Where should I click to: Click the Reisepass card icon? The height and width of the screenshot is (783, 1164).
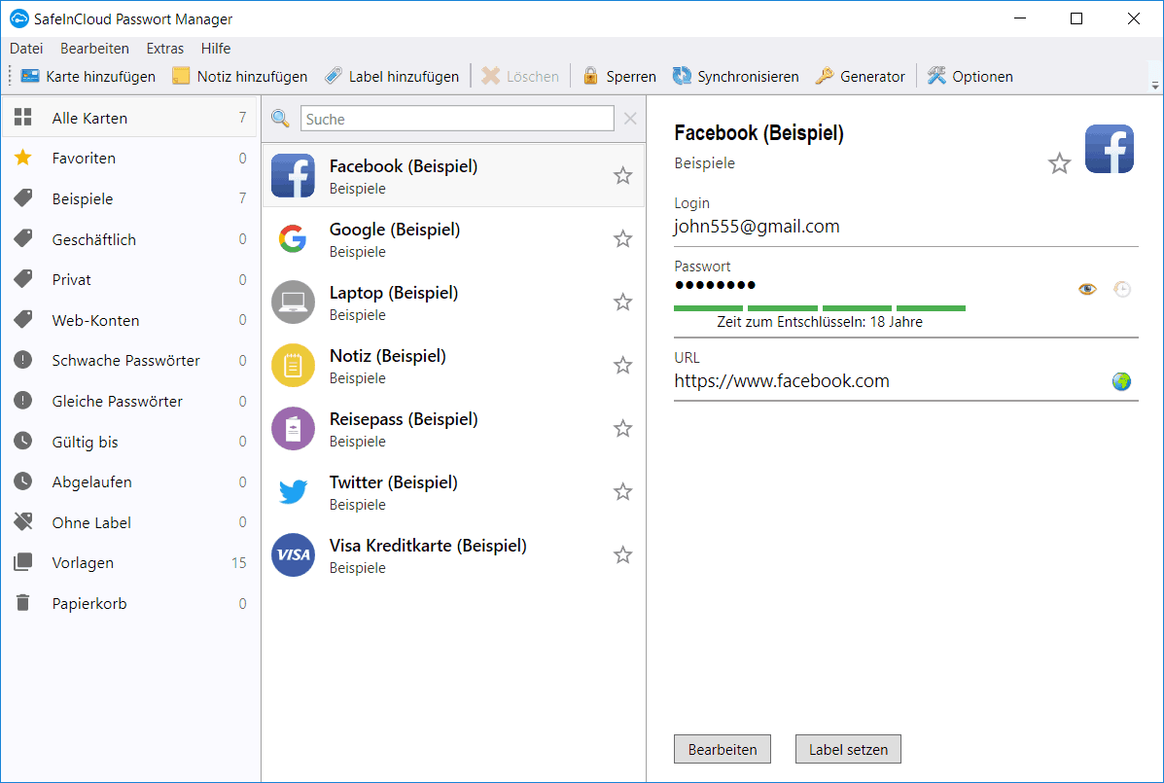click(294, 428)
